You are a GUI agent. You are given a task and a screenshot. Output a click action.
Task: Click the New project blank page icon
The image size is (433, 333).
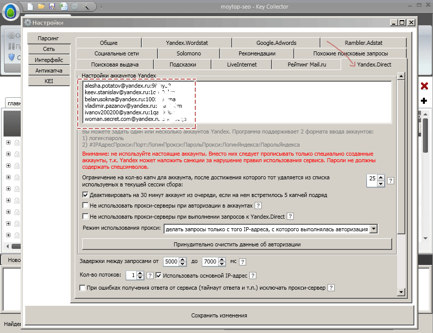30,7
